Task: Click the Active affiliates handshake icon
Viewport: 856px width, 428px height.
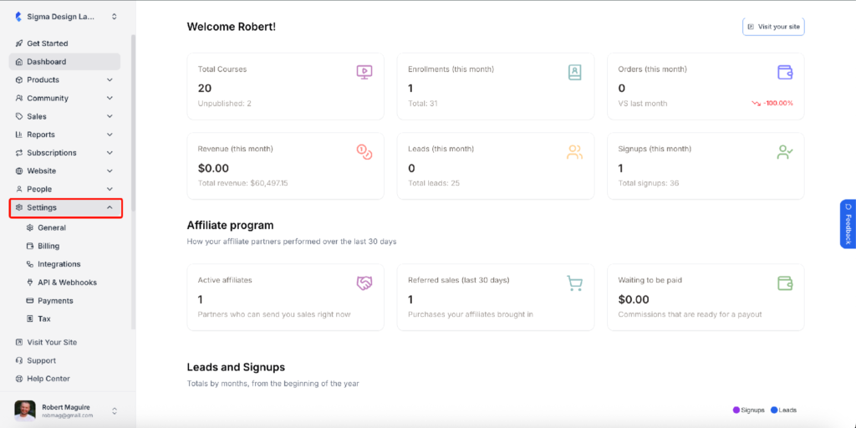Action: click(x=364, y=283)
